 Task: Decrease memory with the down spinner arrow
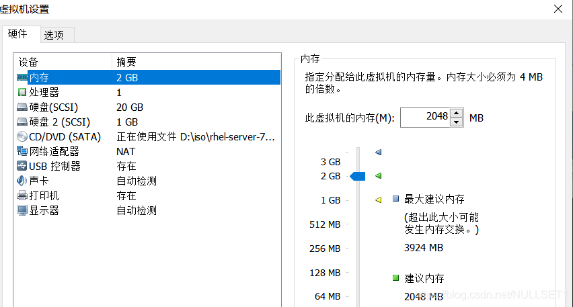pos(457,122)
